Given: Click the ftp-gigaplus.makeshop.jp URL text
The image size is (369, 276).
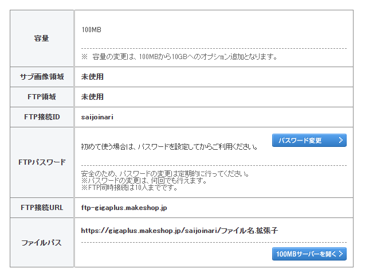Looking at the screenshot, I should coord(124,207).
